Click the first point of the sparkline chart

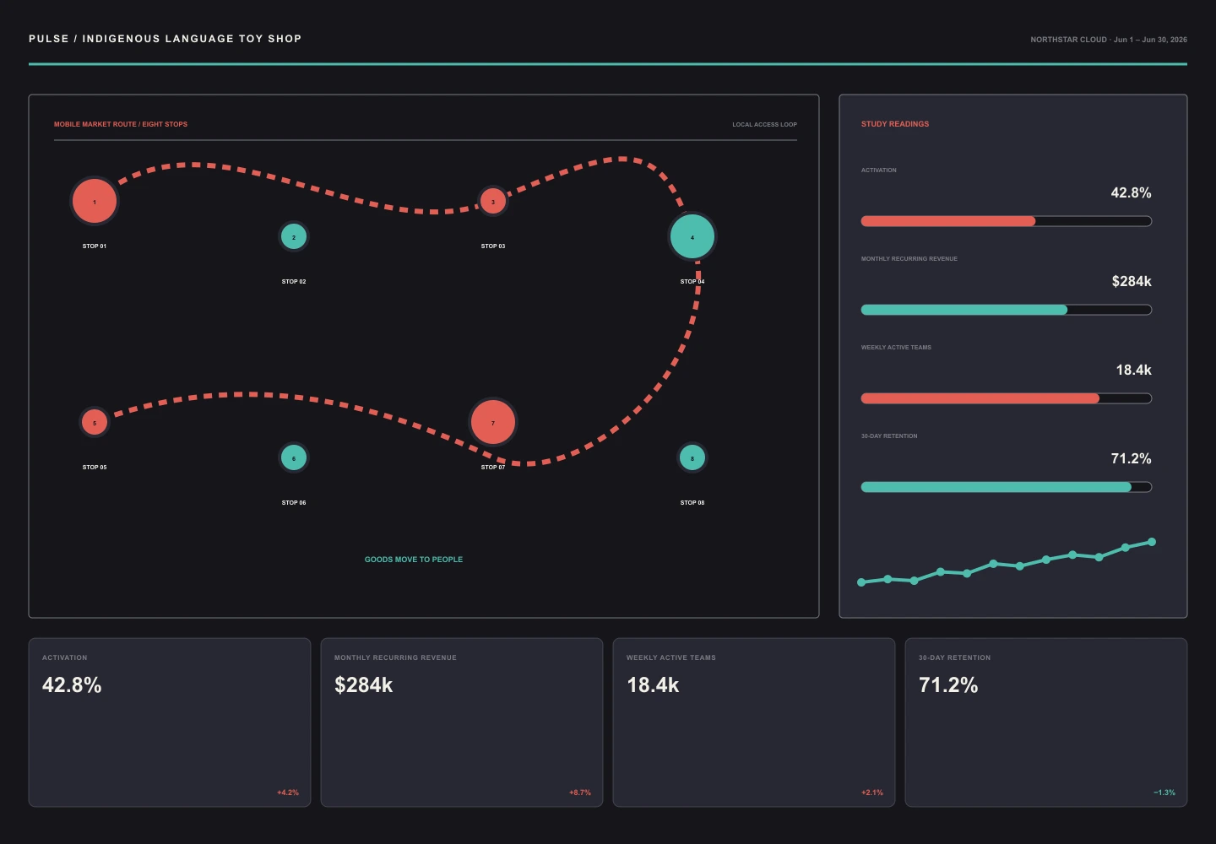(861, 582)
